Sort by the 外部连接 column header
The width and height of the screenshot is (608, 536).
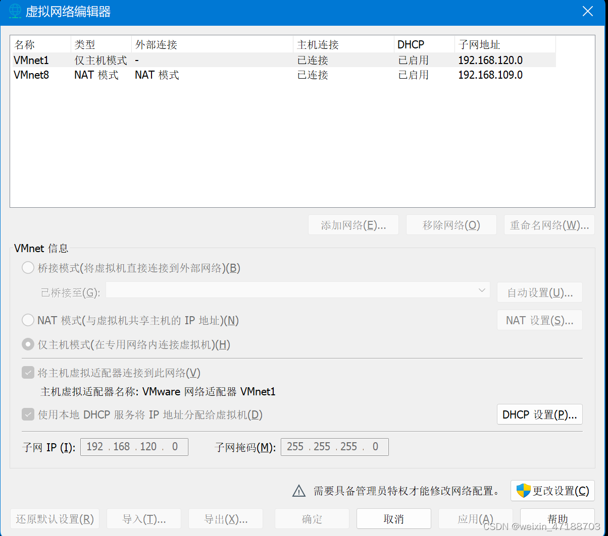(212, 44)
